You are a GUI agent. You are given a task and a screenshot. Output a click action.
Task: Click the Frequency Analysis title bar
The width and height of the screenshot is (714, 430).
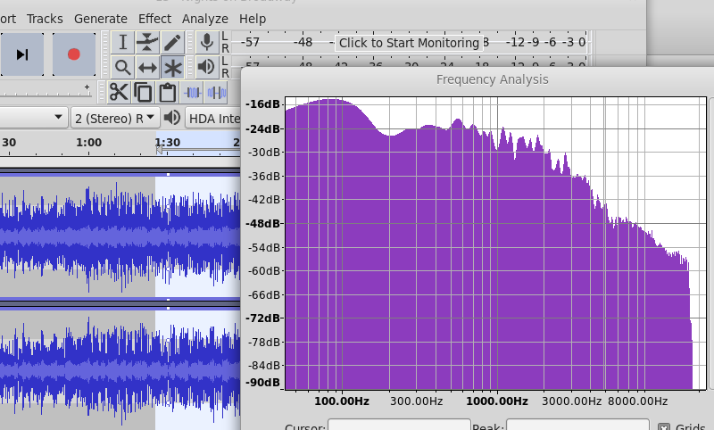pos(492,79)
